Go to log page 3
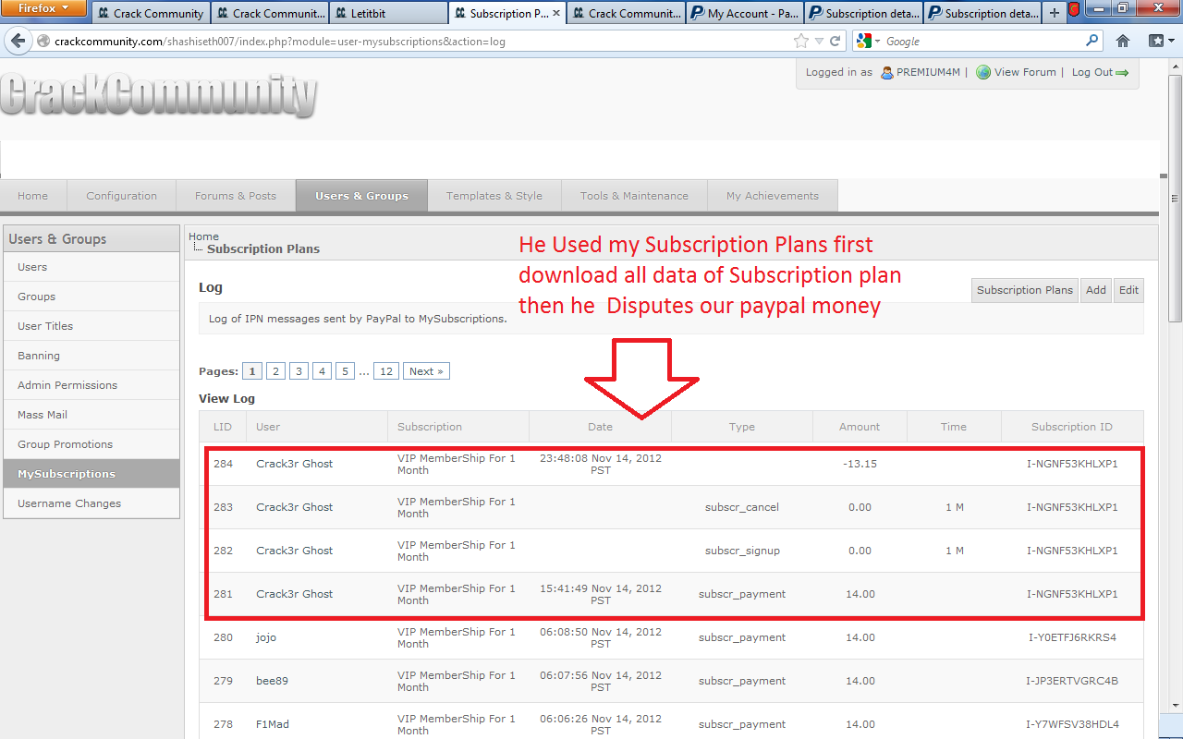The height and width of the screenshot is (739, 1183). pos(299,371)
